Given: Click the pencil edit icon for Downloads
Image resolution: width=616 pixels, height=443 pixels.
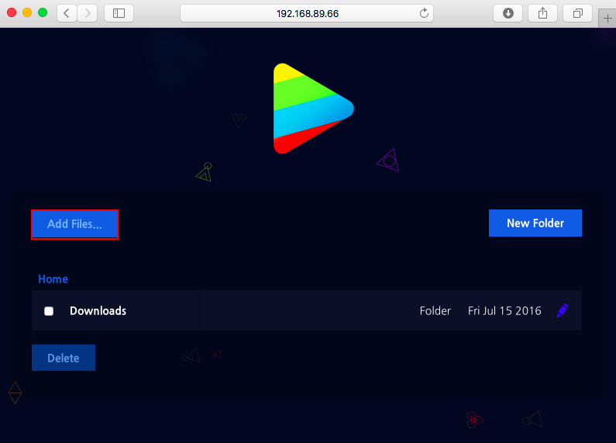Looking at the screenshot, I should coord(563,310).
